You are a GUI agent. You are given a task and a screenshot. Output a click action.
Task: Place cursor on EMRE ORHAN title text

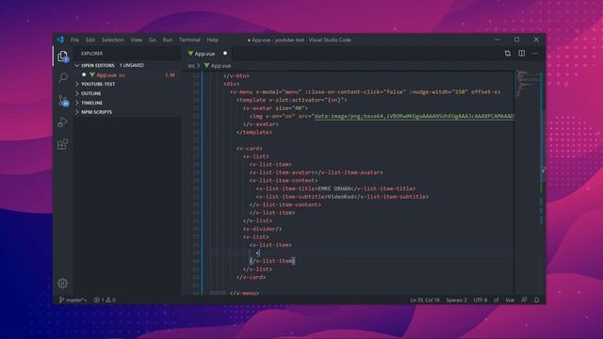(x=334, y=188)
